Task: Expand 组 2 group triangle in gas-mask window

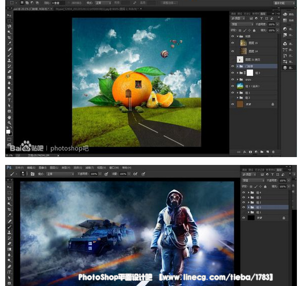Action: (x=248, y=202)
